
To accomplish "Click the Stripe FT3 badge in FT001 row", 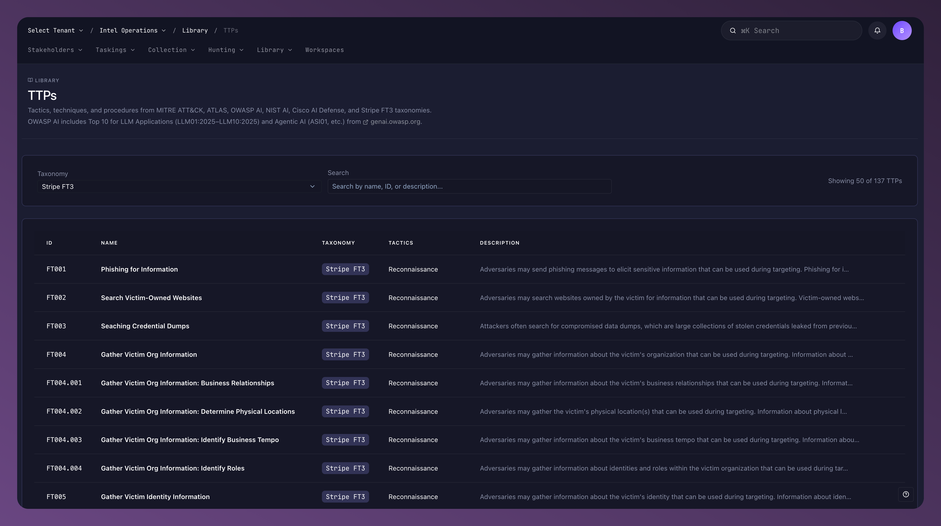I will tap(345, 269).
